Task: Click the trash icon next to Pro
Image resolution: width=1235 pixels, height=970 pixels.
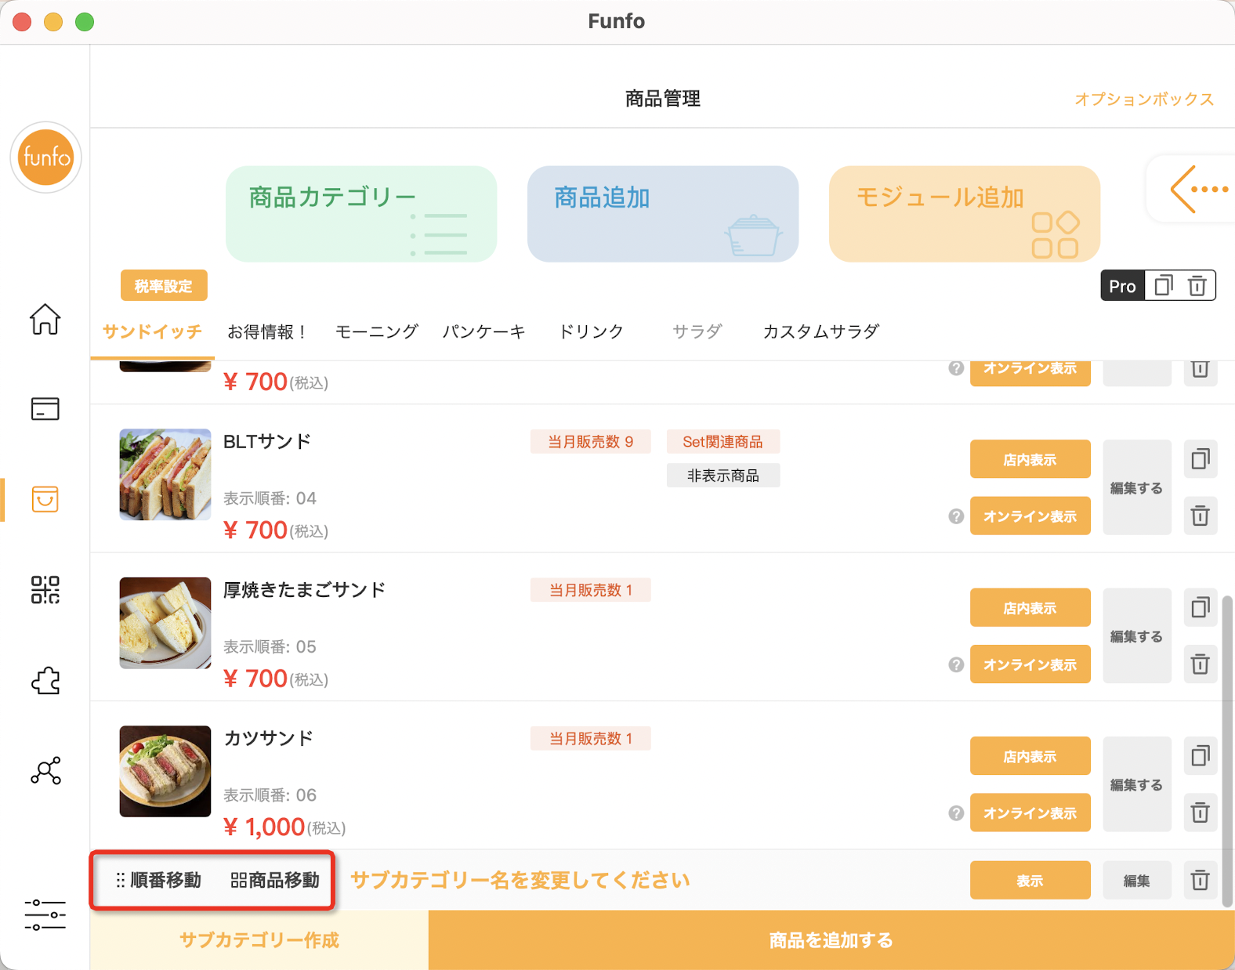Action: (1197, 286)
